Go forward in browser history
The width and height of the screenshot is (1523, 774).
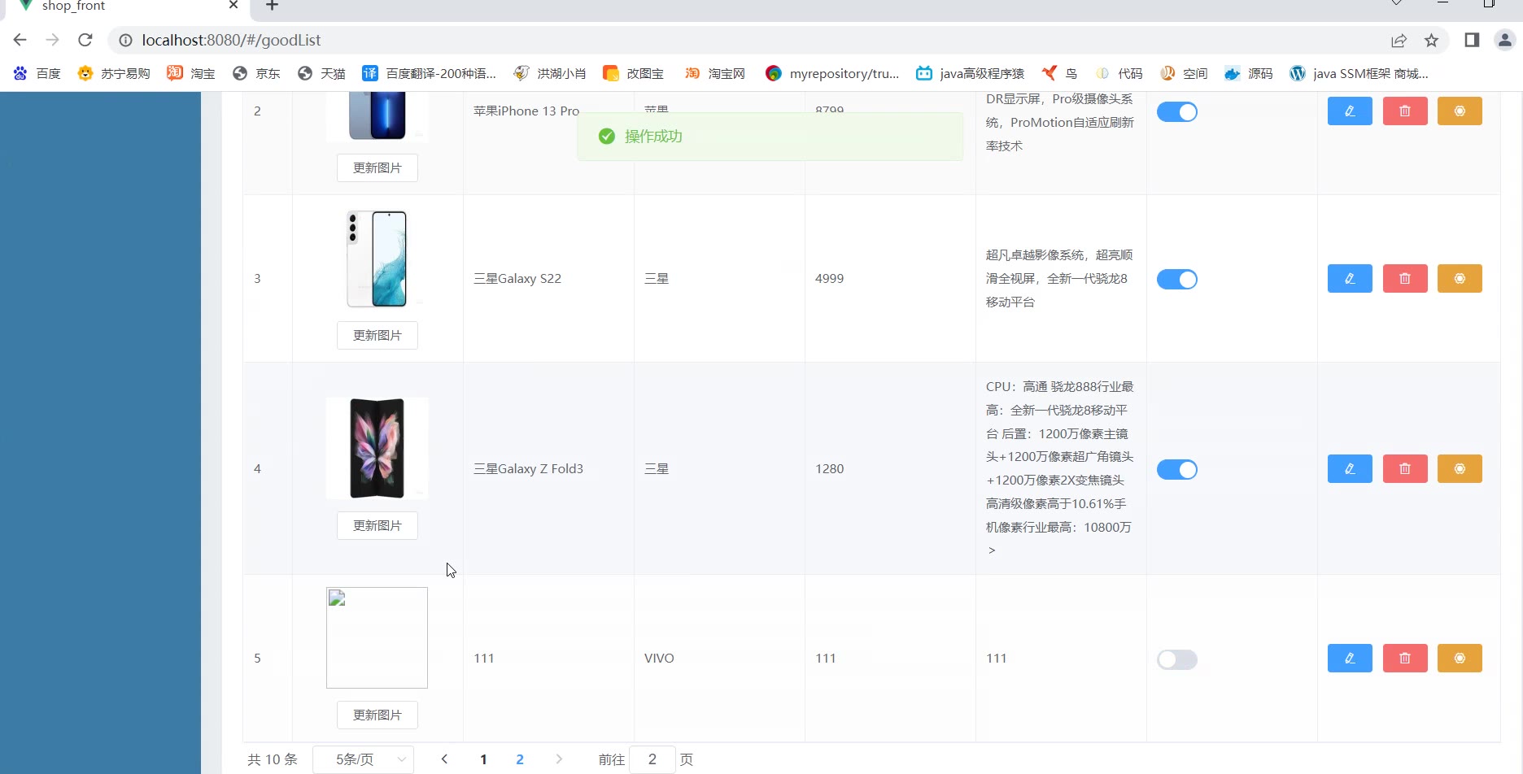tap(53, 40)
